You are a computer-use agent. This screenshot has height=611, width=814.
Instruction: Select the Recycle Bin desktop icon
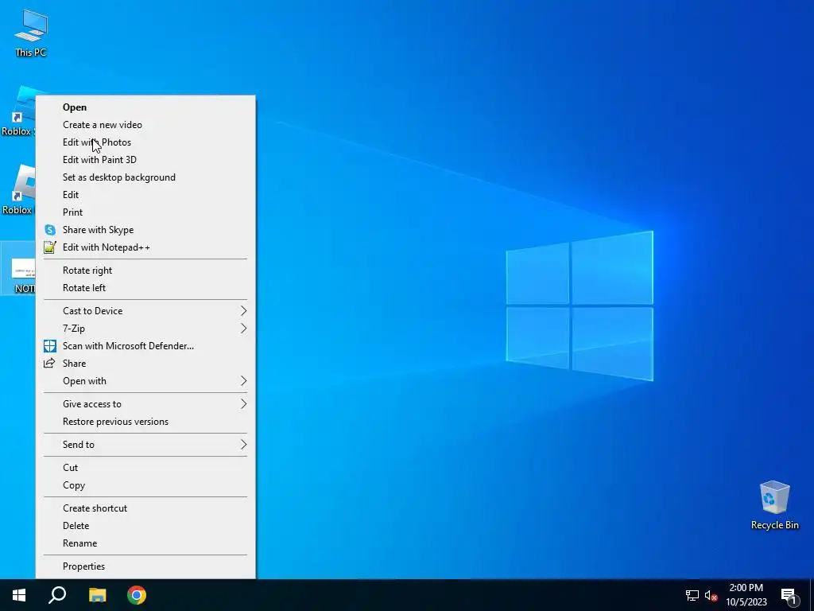point(774,505)
